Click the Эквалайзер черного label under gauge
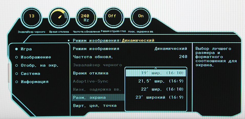 coord(32,32)
